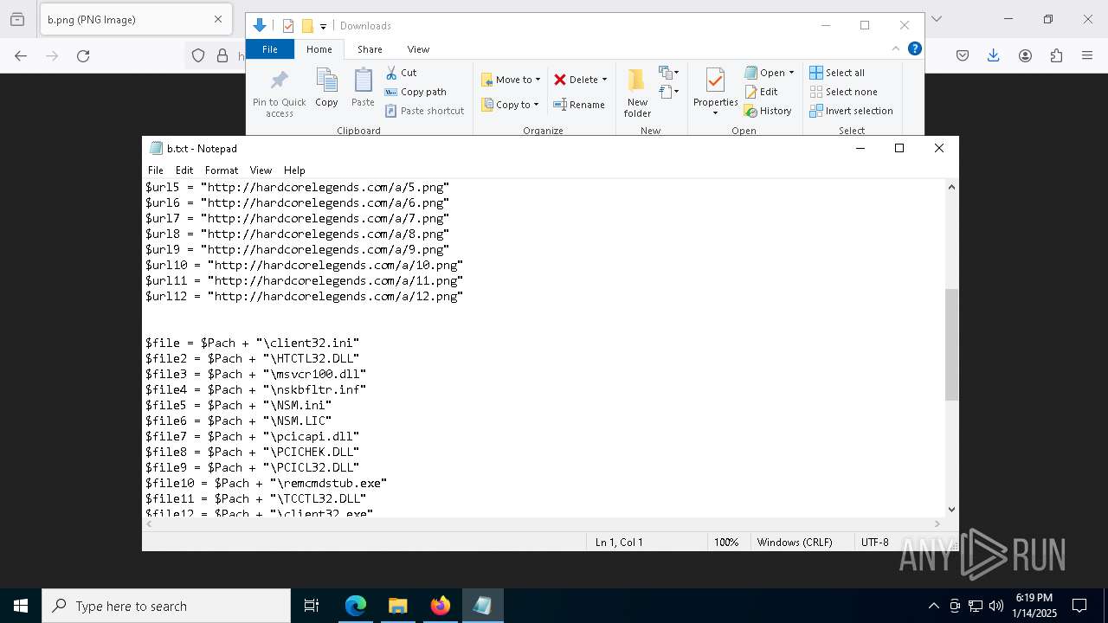The height and width of the screenshot is (623, 1108).
Task: Click the Save to Pocket icon
Action: click(x=963, y=55)
